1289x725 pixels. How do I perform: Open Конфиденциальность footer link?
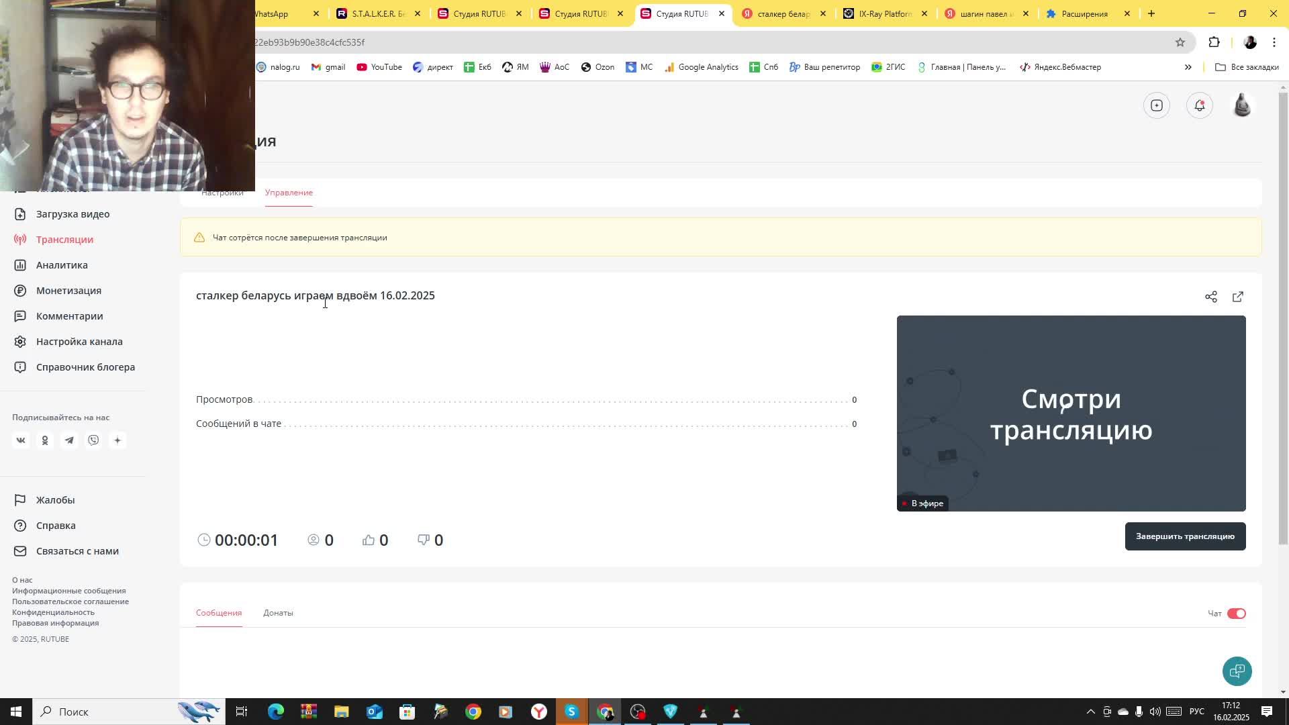pyautogui.click(x=53, y=612)
